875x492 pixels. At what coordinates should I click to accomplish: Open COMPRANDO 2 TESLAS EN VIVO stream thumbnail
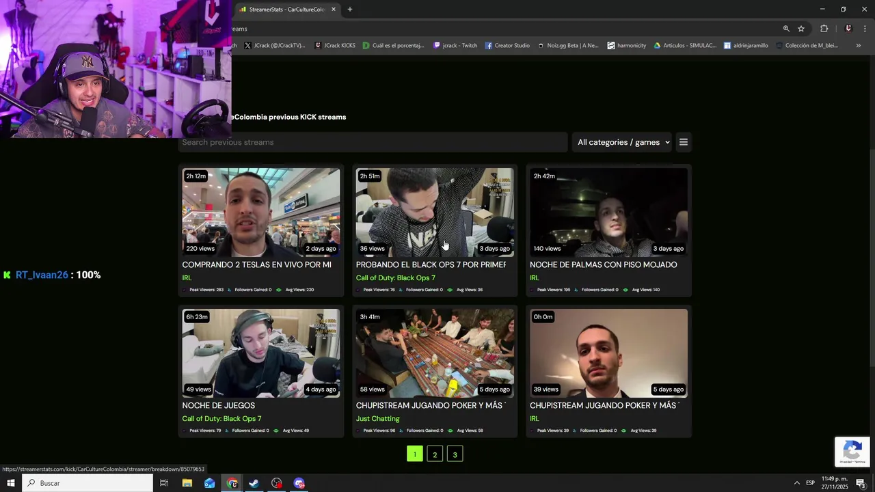click(260, 213)
